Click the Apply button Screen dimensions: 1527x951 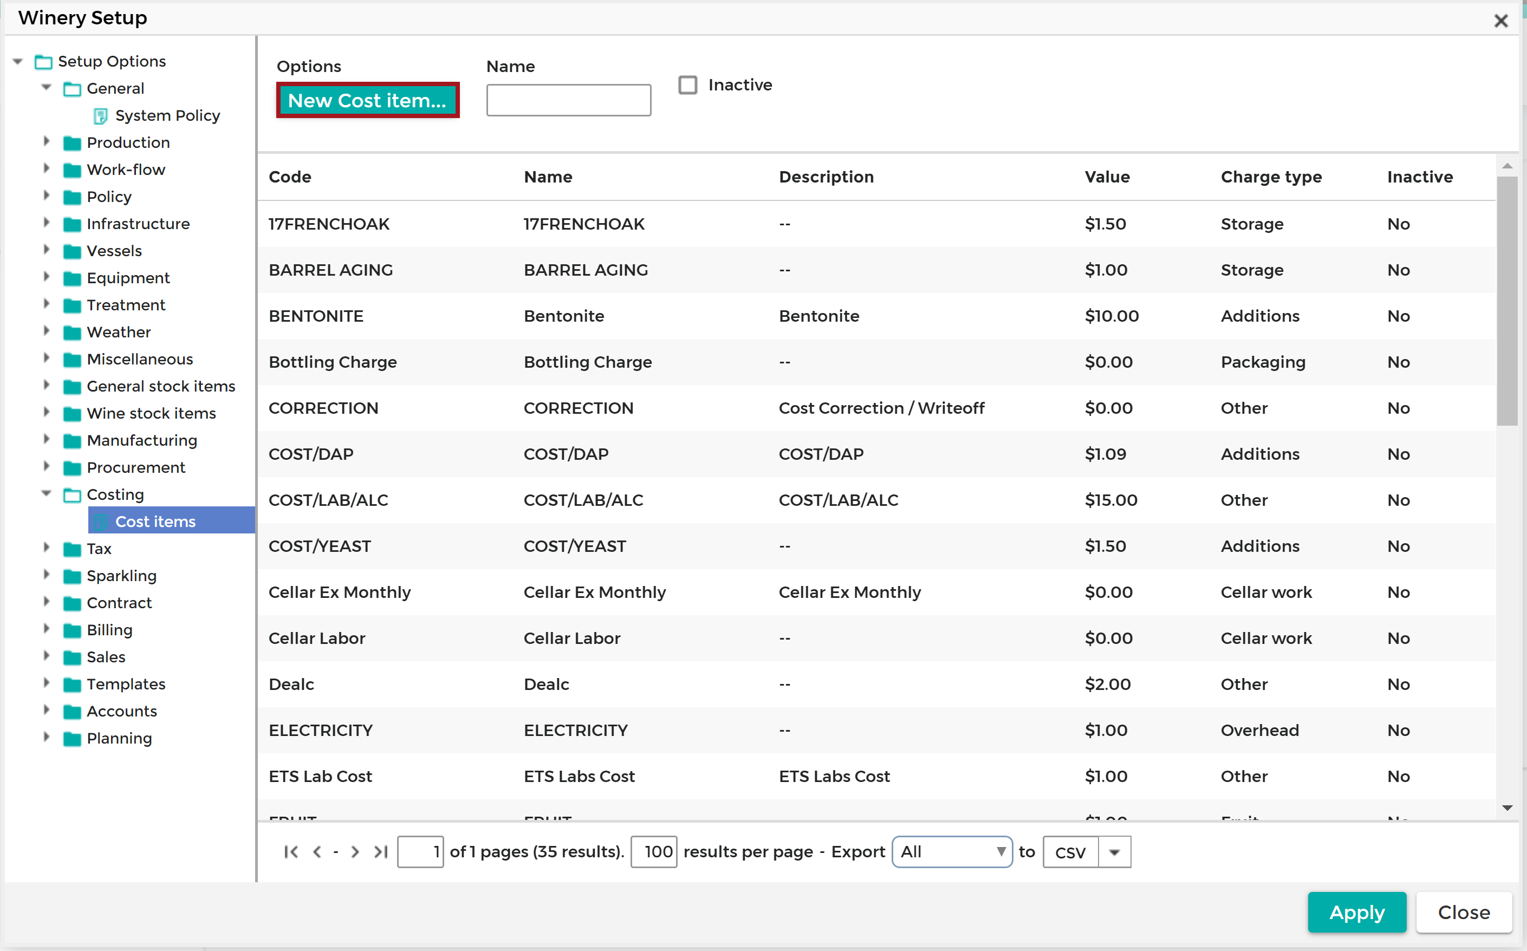click(1356, 912)
